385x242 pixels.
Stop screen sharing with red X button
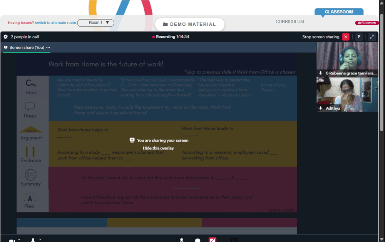point(346,37)
